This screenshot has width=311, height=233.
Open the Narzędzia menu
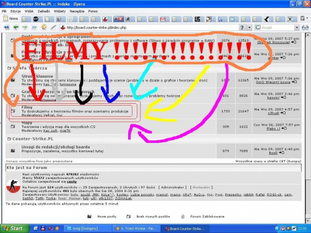tap(77, 11)
